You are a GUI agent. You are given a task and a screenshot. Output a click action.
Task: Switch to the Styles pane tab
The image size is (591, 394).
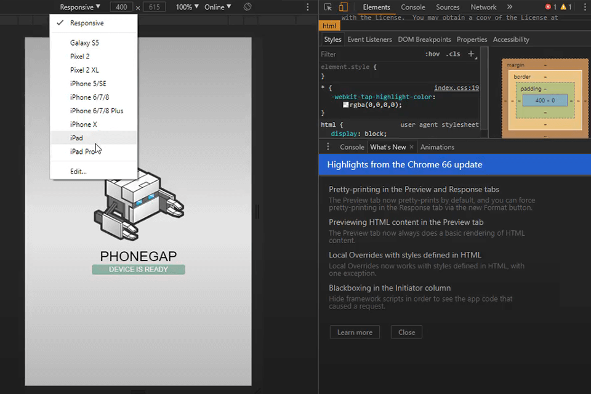(x=332, y=39)
